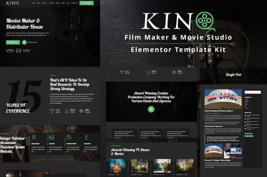
Task: Play the third movie thumbnail in Awards Winning TV Shows
Action: coord(162,167)
